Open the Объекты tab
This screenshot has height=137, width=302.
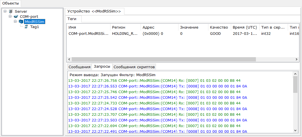[x=11, y=3]
